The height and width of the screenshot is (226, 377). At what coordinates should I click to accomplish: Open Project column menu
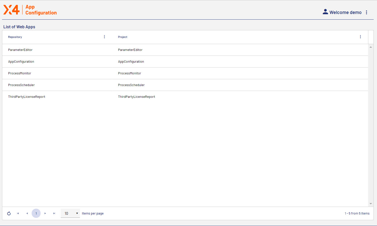pyautogui.click(x=360, y=37)
